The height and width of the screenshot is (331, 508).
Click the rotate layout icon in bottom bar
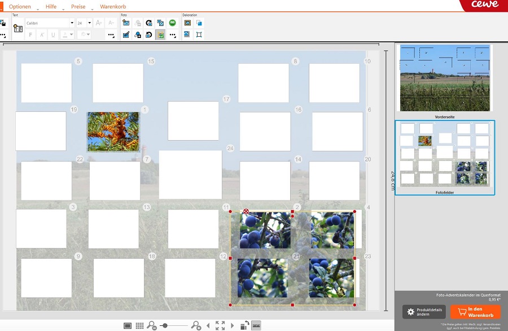click(x=244, y=326)
